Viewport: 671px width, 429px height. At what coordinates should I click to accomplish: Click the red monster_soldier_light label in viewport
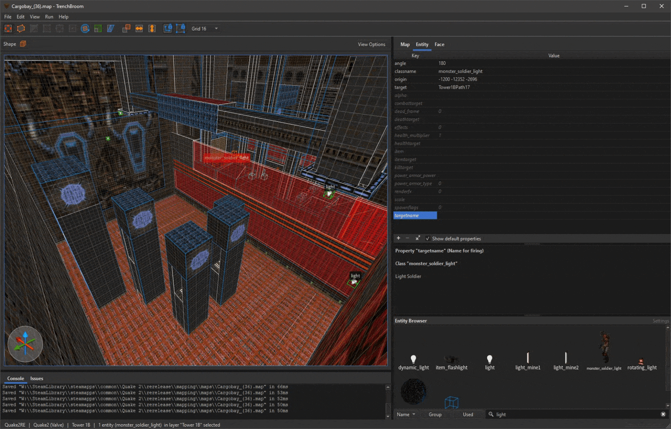click(x=227, y=158)
